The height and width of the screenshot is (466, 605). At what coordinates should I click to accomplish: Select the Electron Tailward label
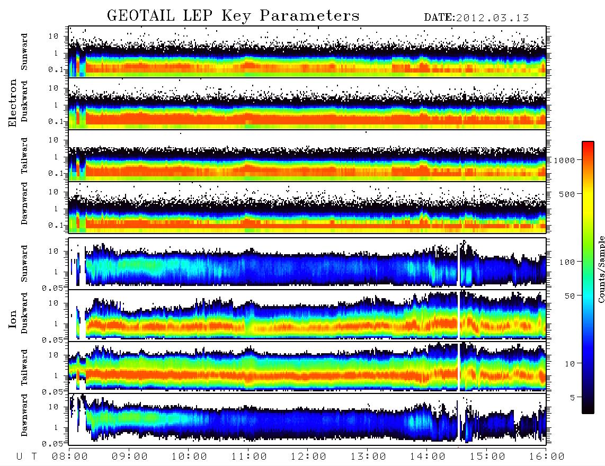pyautogui.click(x=24, y=156)
